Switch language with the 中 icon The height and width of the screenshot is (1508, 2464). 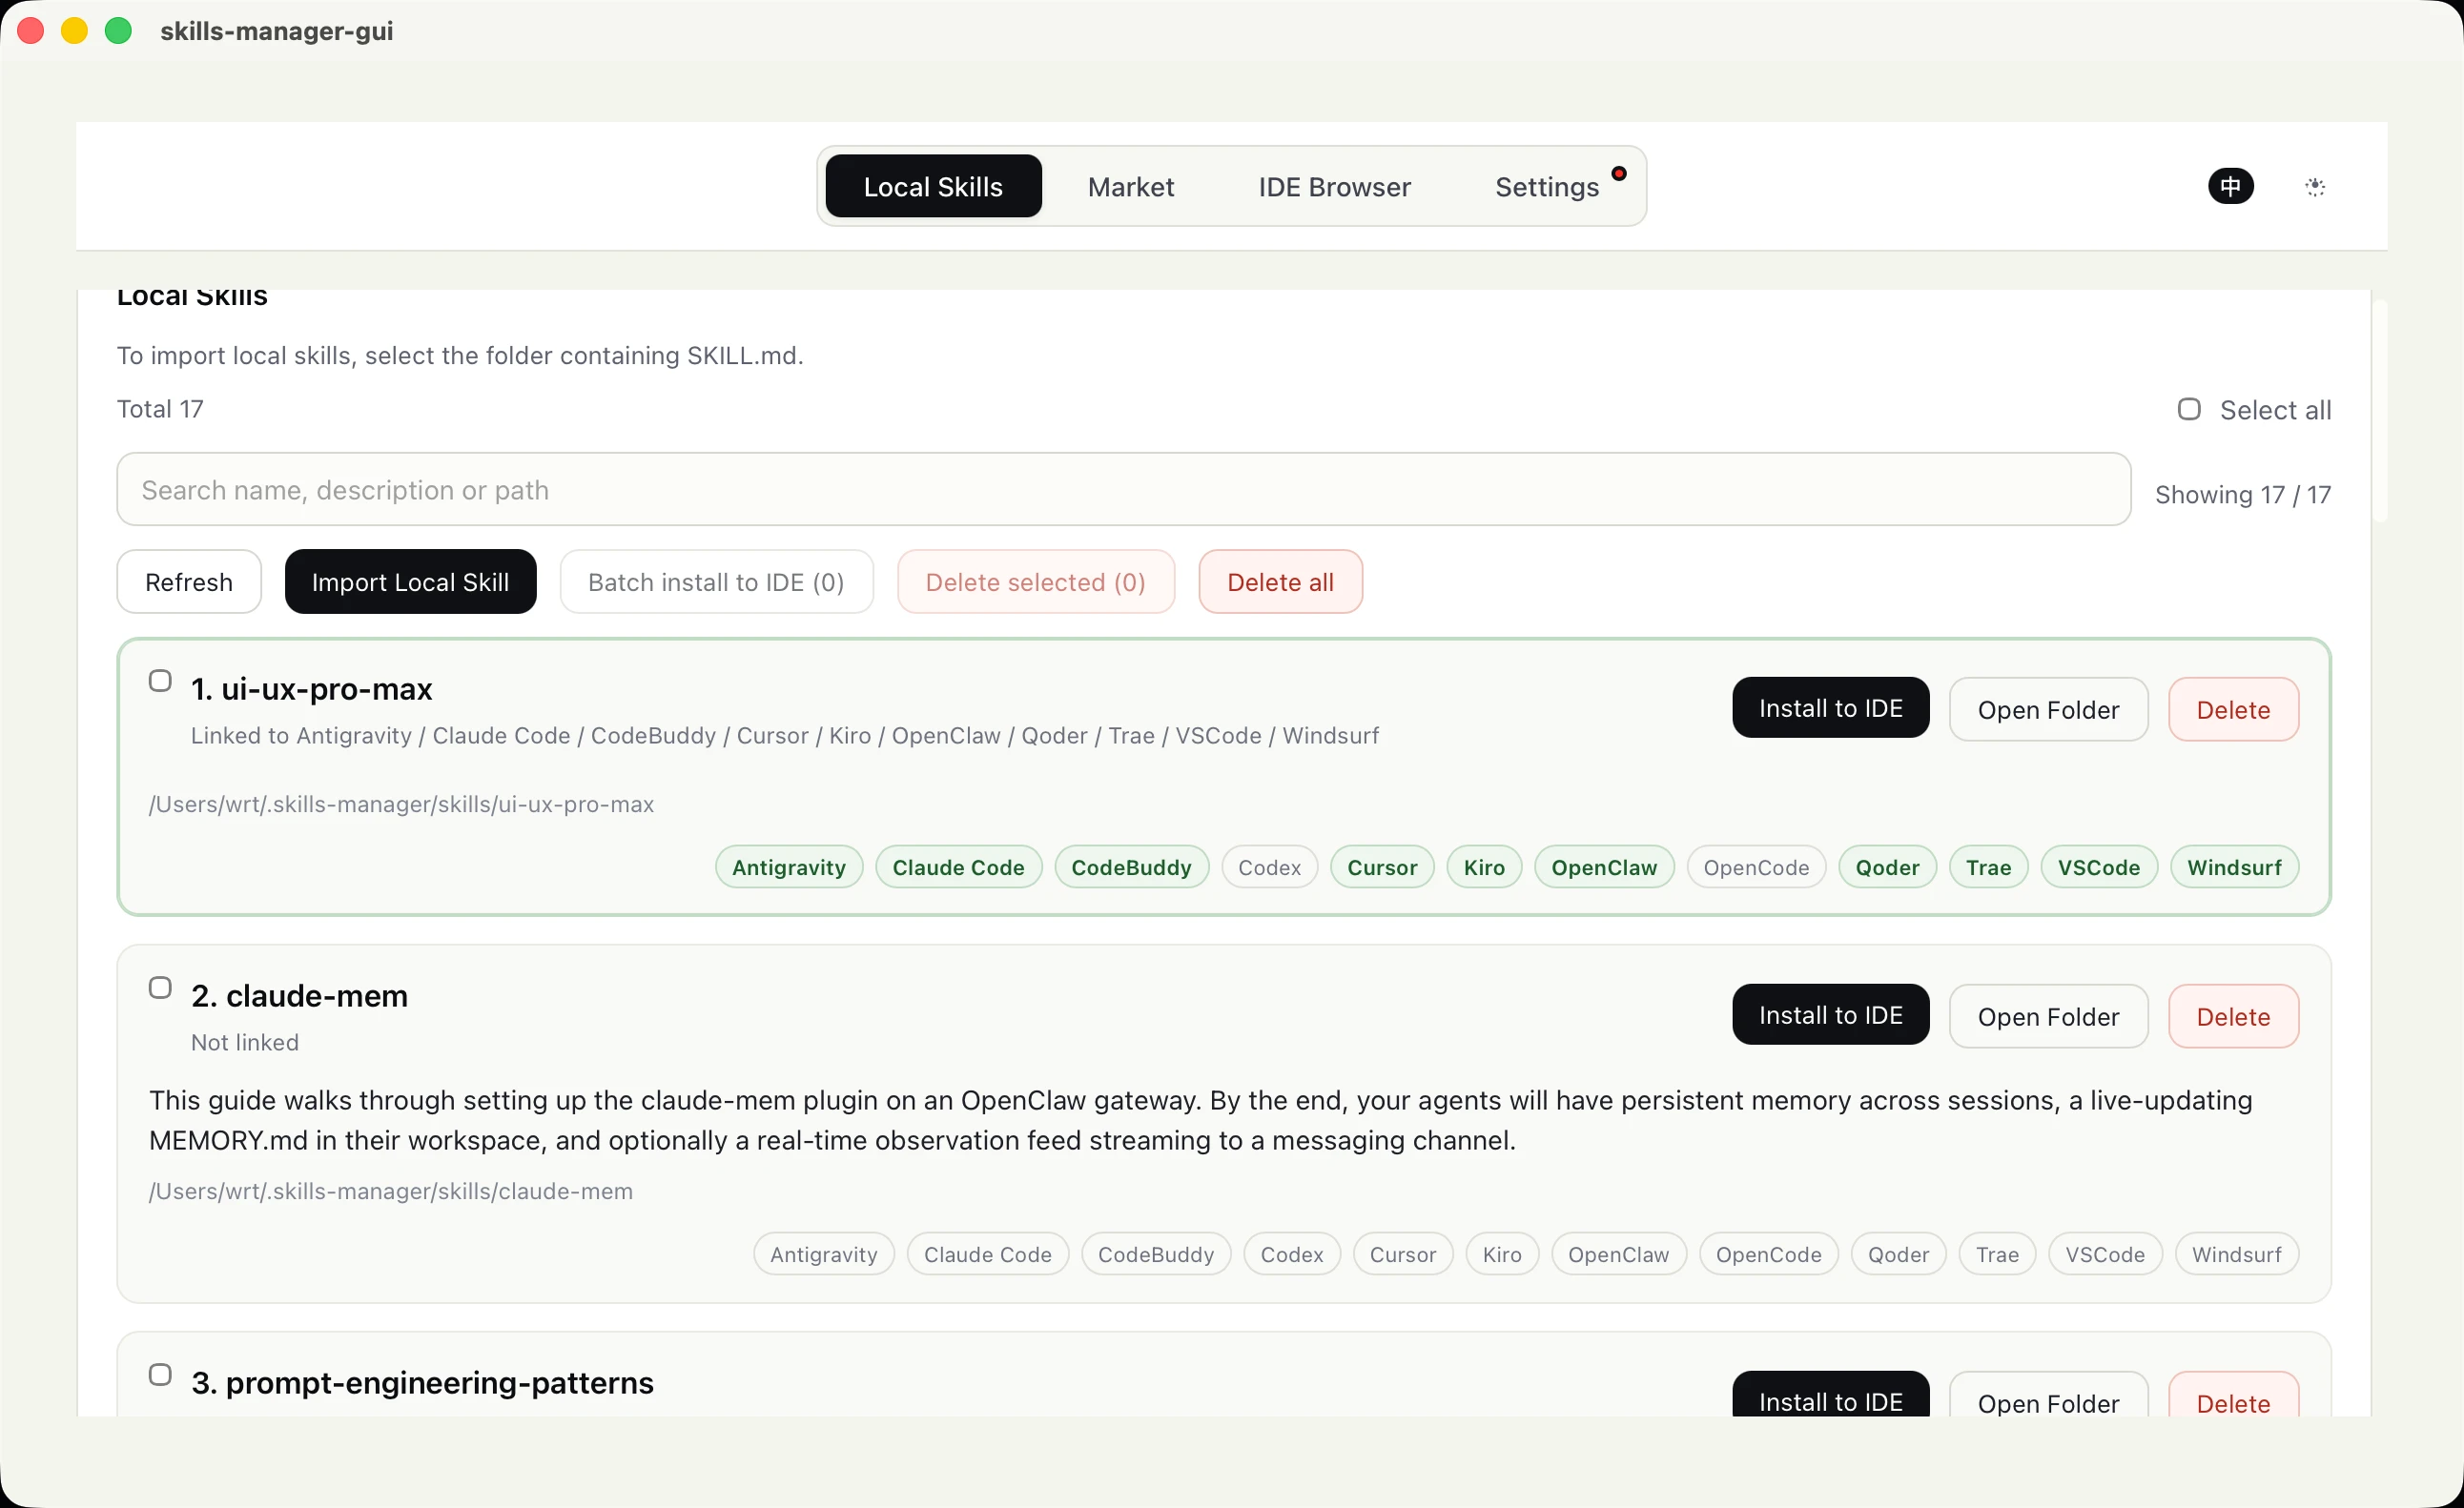2230,186
